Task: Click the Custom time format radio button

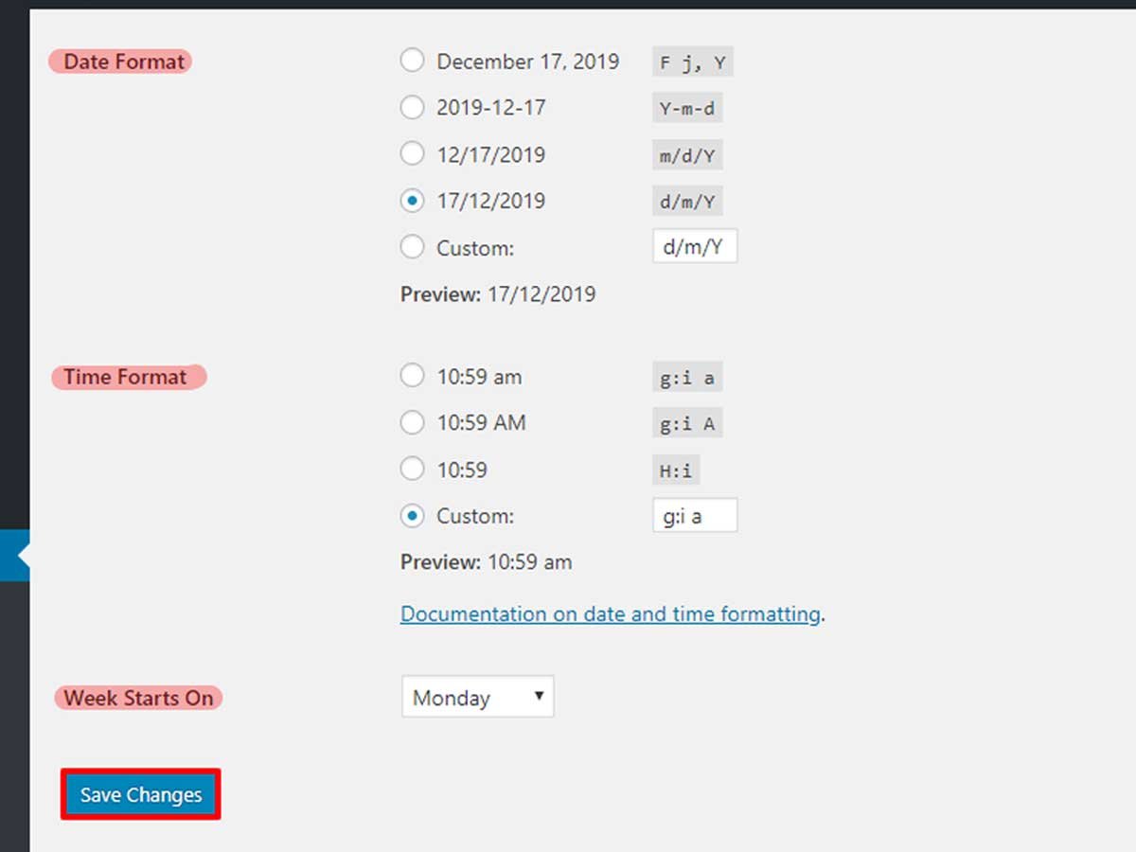Action: [412, 515]
